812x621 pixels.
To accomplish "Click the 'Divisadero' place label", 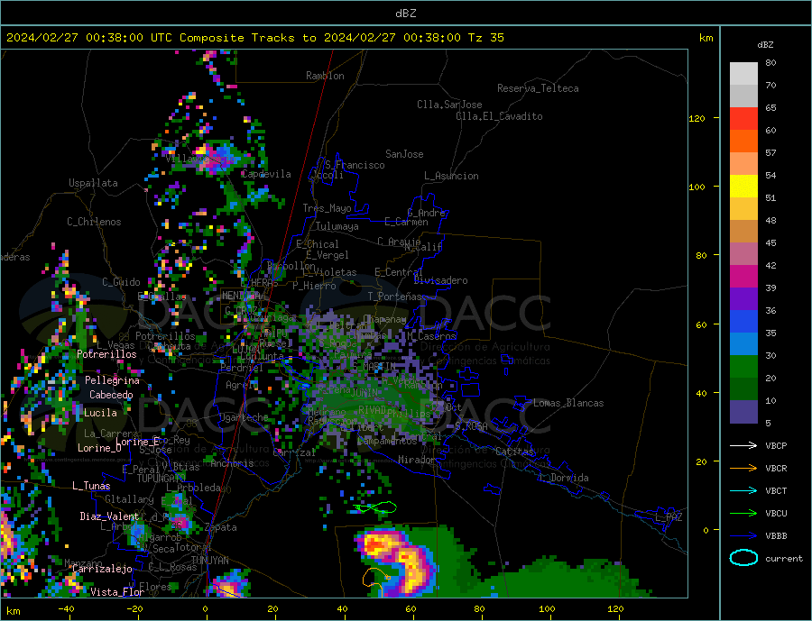I will (x=440, y=280).
